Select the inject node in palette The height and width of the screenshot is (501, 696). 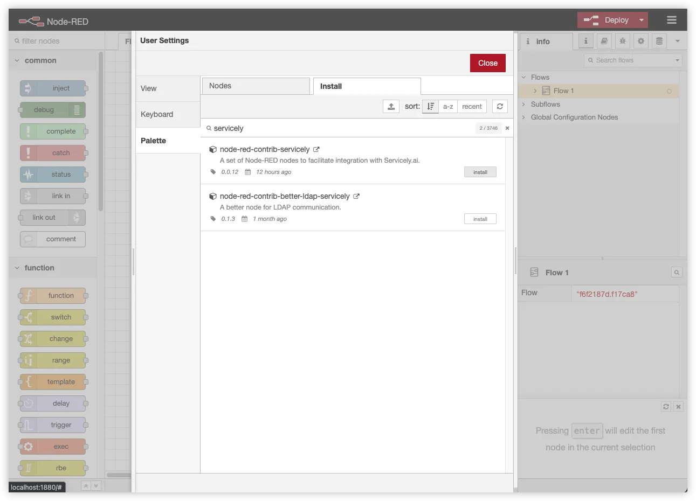(53, 88)
